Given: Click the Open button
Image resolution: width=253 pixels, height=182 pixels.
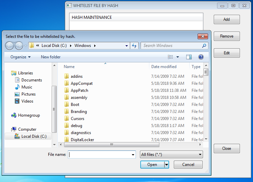Looking at the screenshot, I should pos(152,165).
